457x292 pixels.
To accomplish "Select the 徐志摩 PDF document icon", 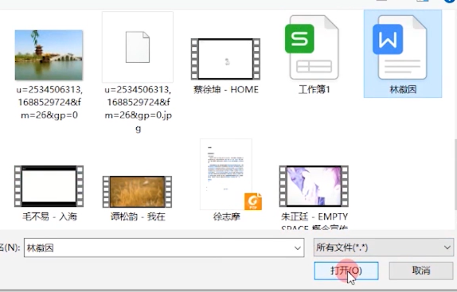I will coord(230,174).
